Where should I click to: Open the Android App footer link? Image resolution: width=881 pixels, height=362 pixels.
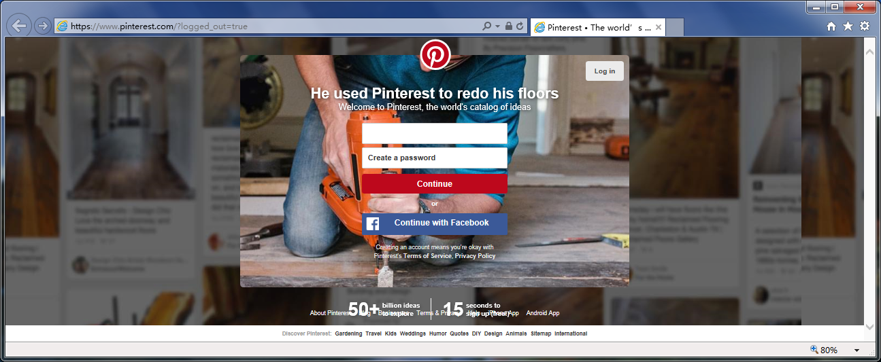click(x=543, y=313)
